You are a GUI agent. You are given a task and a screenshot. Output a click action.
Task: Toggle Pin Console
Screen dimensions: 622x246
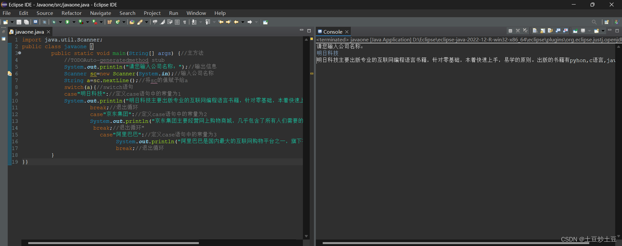coord(575,31)
